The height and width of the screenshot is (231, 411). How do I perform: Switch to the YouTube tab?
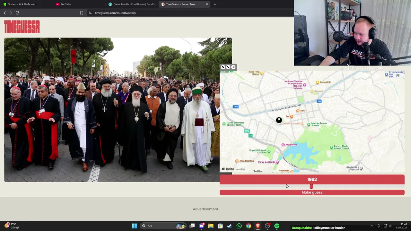point(79,4)
